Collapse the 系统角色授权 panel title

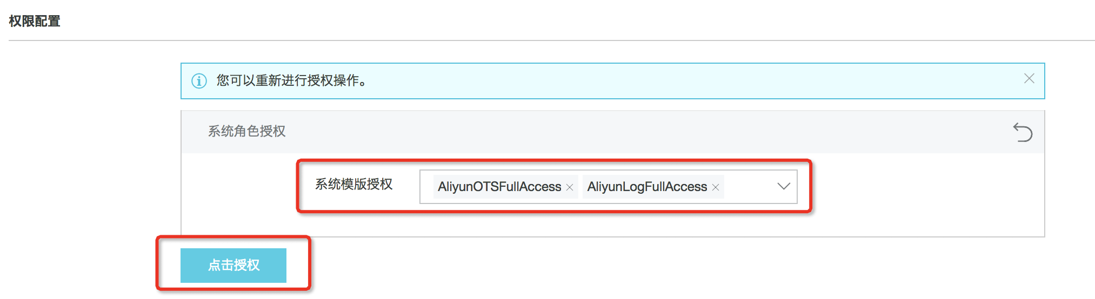tap(247, 131)
